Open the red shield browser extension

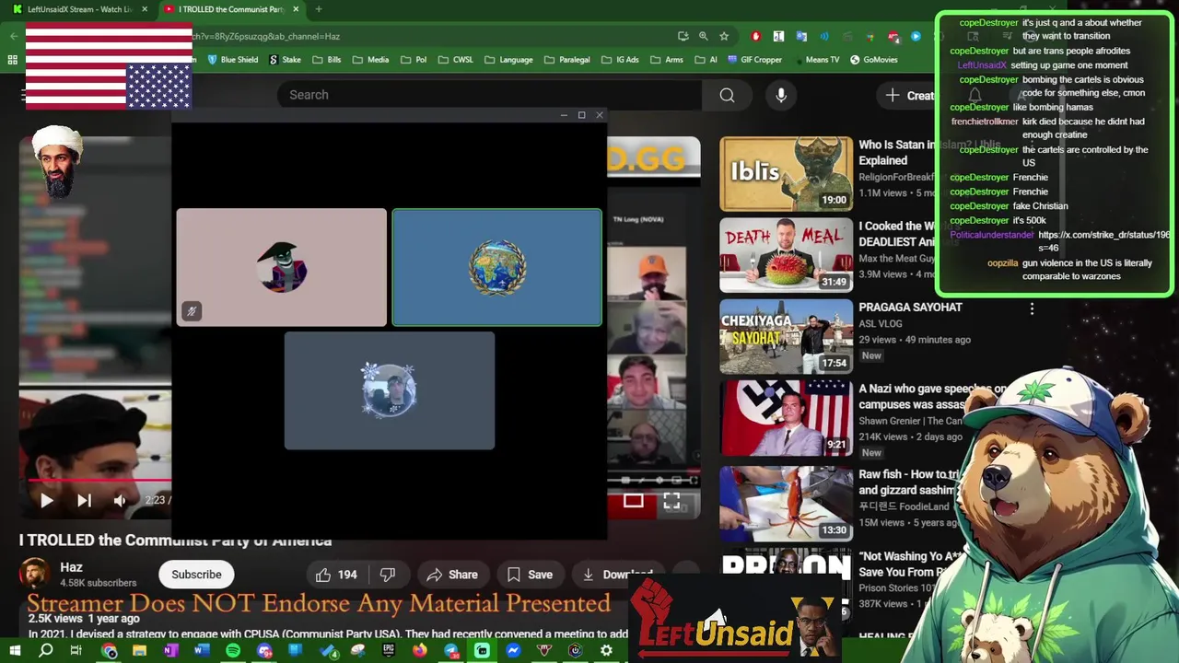coord(755,36)
